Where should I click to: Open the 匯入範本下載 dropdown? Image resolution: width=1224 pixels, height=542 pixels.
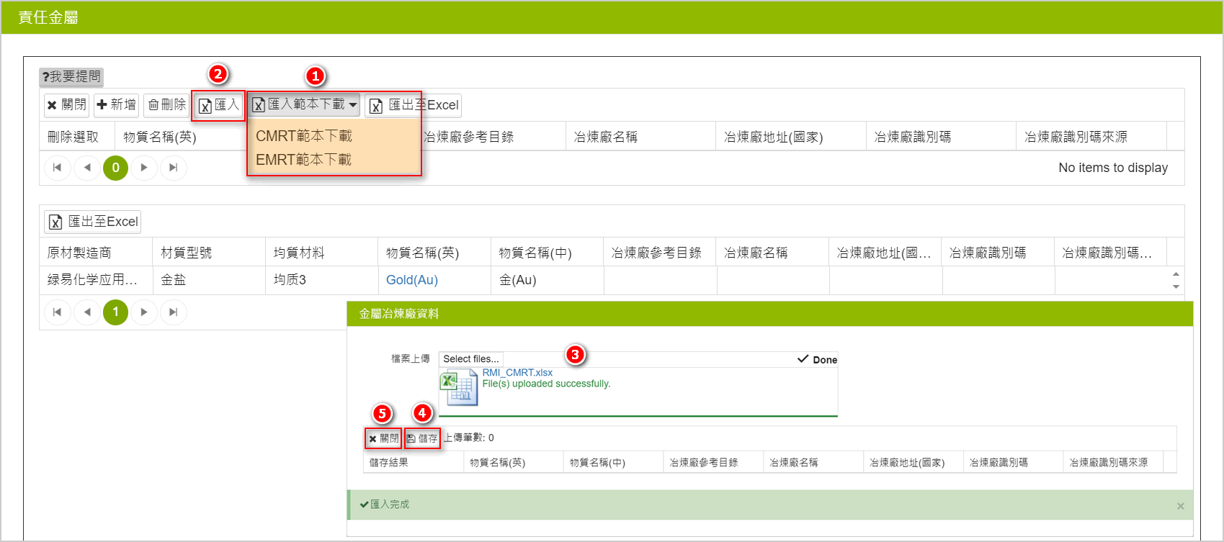click(304, 105)
